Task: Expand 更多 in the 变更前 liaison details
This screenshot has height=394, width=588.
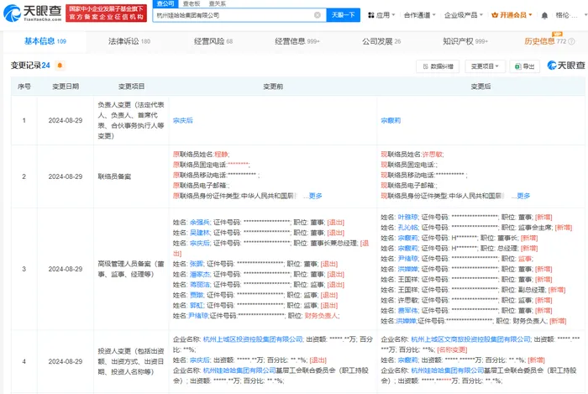Action: point(313,195)
